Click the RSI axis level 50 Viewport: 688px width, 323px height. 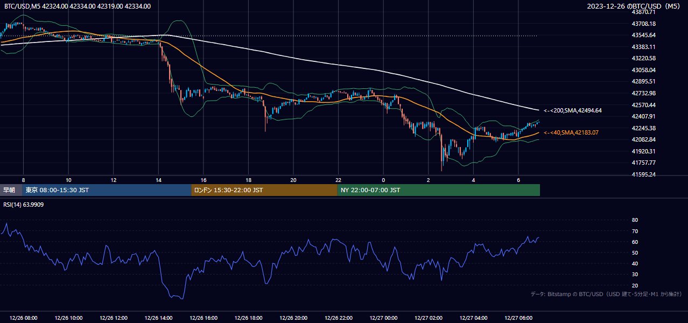635,252
